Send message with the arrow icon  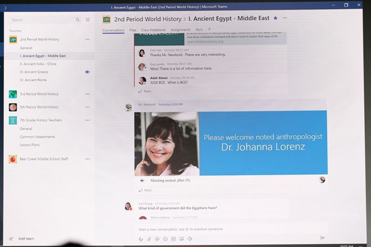tap(322, 238)
